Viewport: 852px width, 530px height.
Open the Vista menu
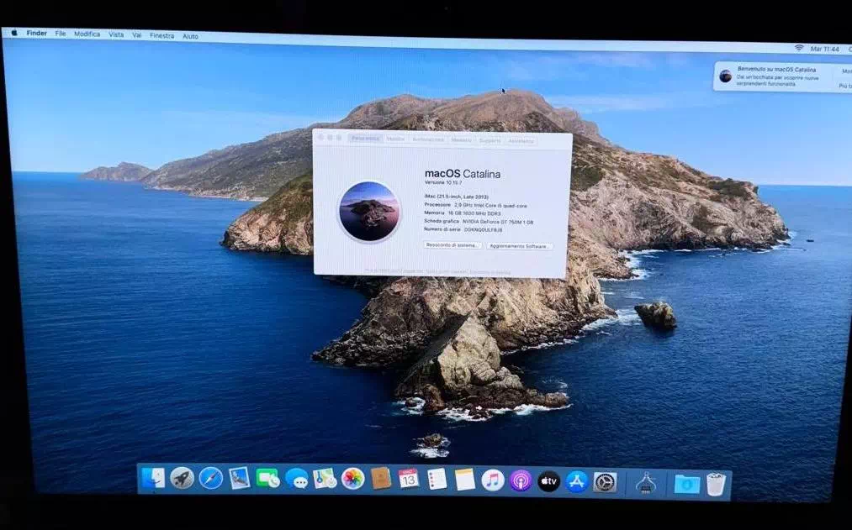(116, 34)
